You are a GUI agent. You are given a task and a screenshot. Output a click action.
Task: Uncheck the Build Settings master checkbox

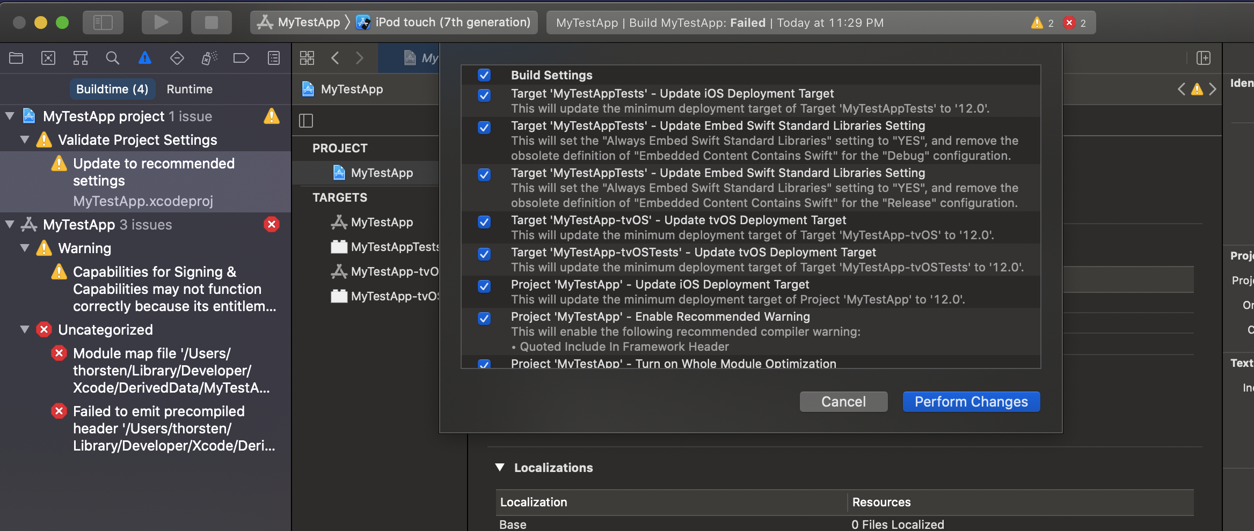[484, 75]
